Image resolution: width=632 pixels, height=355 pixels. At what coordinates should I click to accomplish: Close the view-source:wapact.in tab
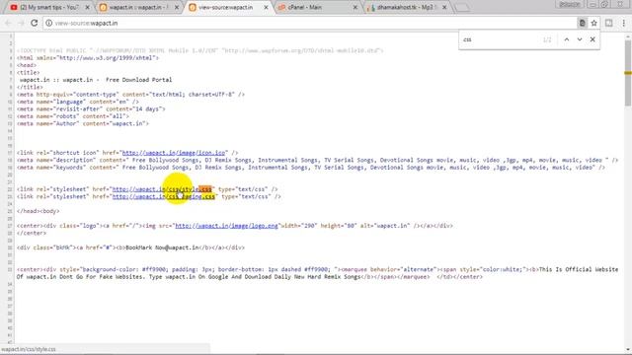(266, 7)
